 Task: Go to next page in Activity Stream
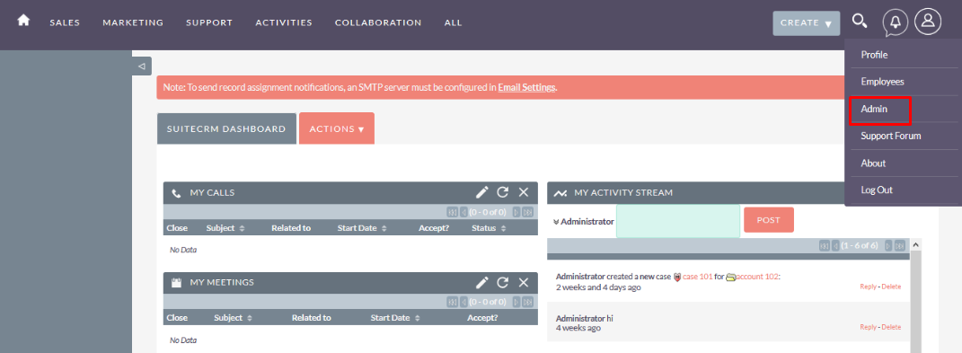coord(887,245)
